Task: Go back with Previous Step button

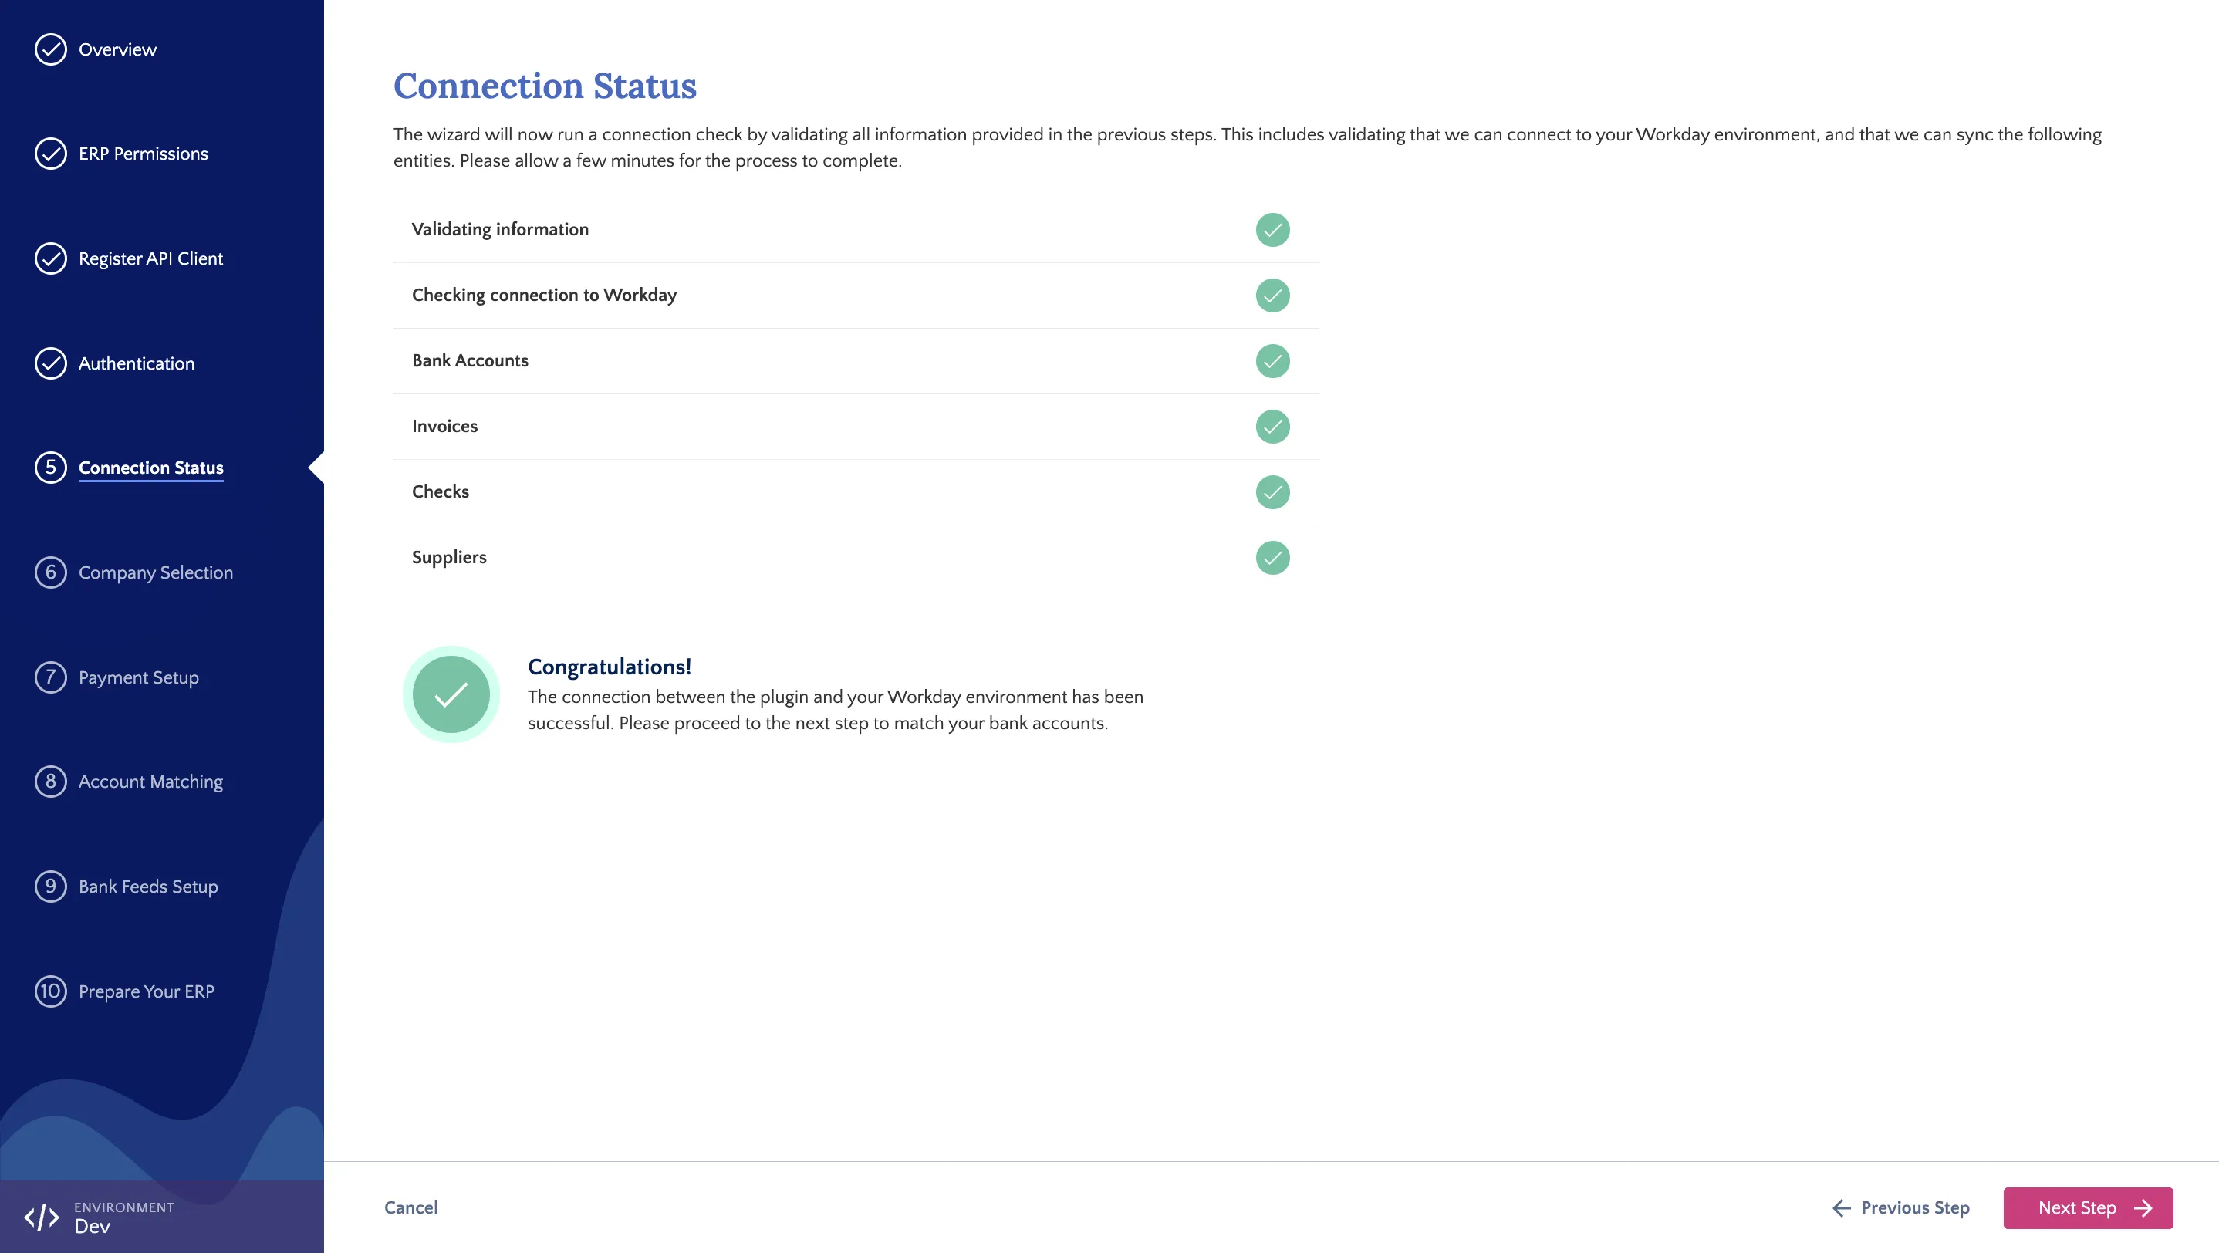Action: coord(1900,1207)
